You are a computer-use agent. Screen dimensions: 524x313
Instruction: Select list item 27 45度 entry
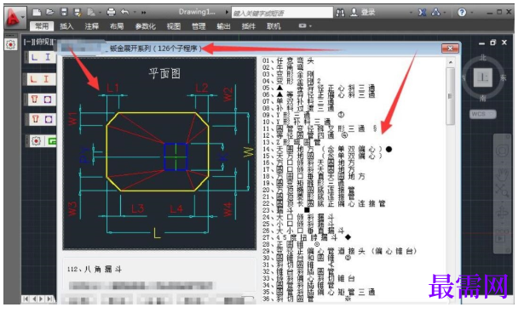tap(307, 237)
